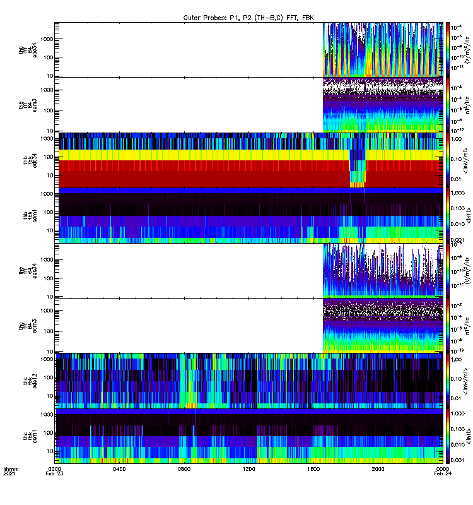Click the "thb fbk edc34" axis label
Viewport: 473px width, 505px height.
click(x=30, y=160)
